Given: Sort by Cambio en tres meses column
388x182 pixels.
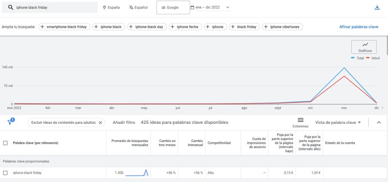Looking at the screenshot, I should pos(167,143).
